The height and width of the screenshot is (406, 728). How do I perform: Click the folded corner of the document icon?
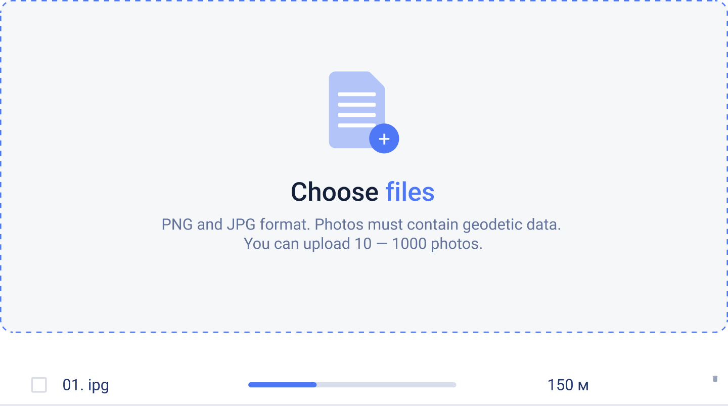377,79
